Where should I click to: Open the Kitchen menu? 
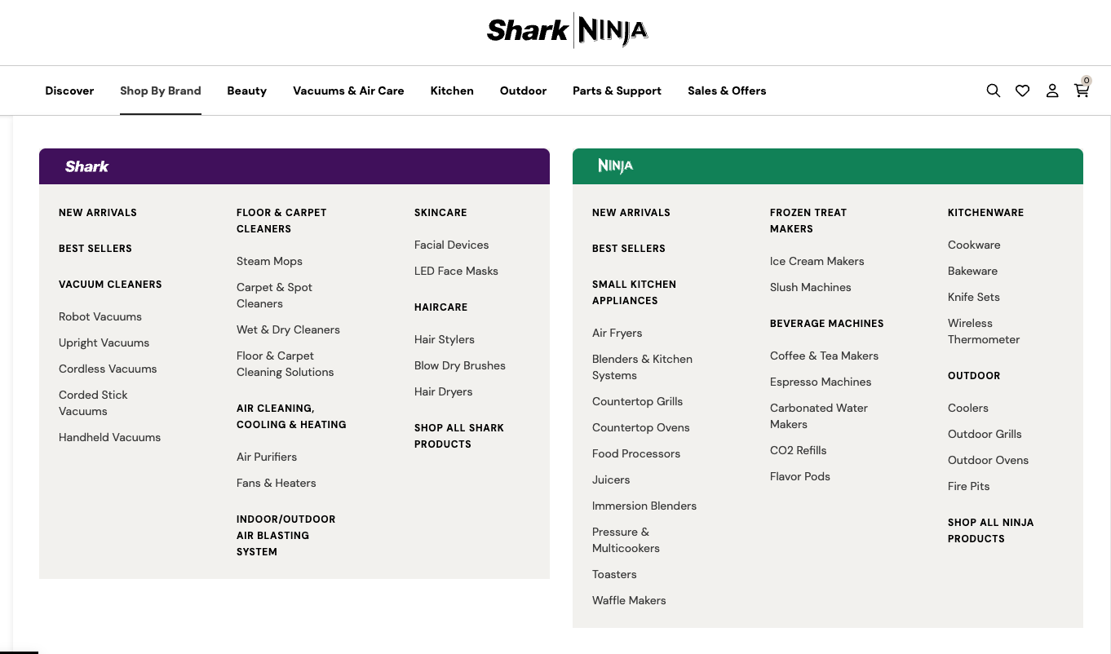click(452, 91)
